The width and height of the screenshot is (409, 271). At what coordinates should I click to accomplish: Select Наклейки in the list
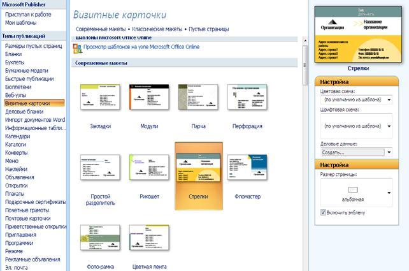(16, 169)
